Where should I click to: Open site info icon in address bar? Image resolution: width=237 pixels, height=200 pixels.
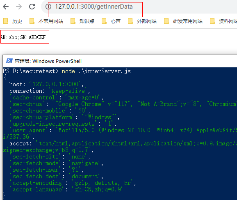(x=48, y=7)
